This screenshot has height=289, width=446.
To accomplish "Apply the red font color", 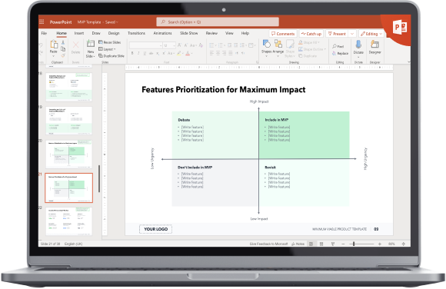I will coord(188,53).
